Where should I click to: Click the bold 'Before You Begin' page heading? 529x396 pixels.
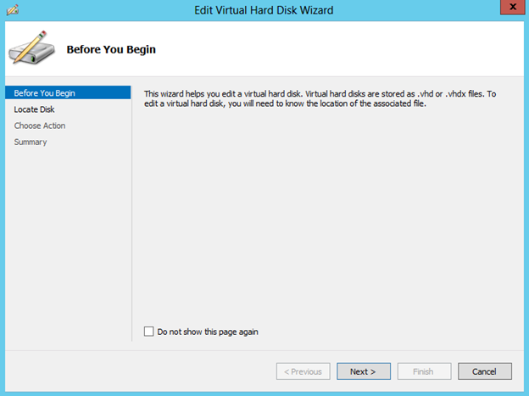tap(111, 49)
